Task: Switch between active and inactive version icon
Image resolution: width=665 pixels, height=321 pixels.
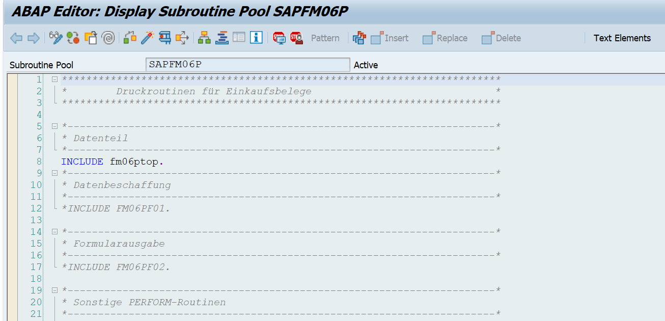Action: point(73,38)
